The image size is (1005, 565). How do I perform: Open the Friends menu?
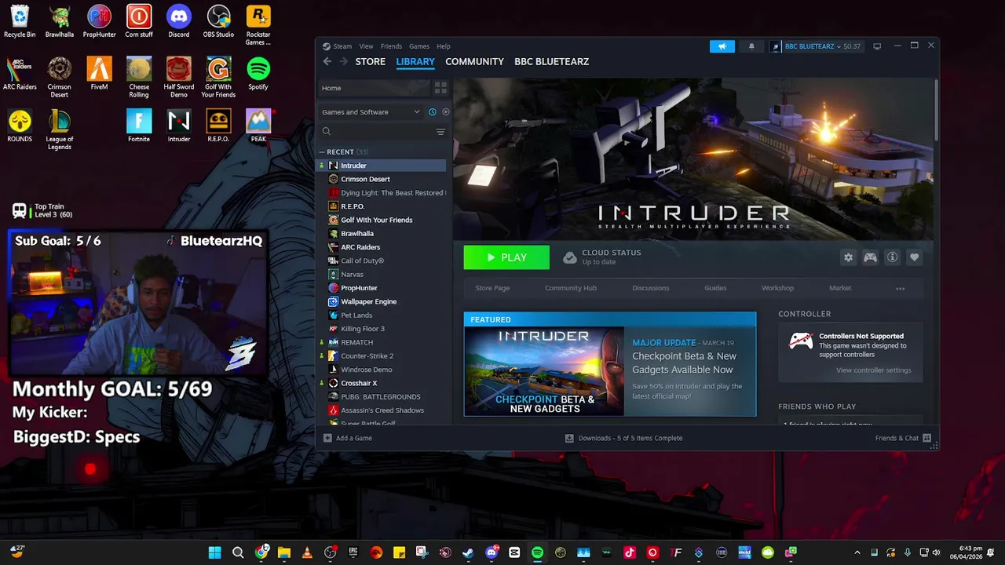391,46
